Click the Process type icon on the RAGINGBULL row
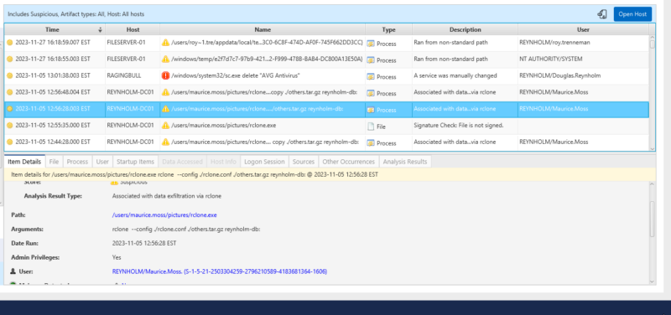Screen dimensions: 671x315 point(371,77)
